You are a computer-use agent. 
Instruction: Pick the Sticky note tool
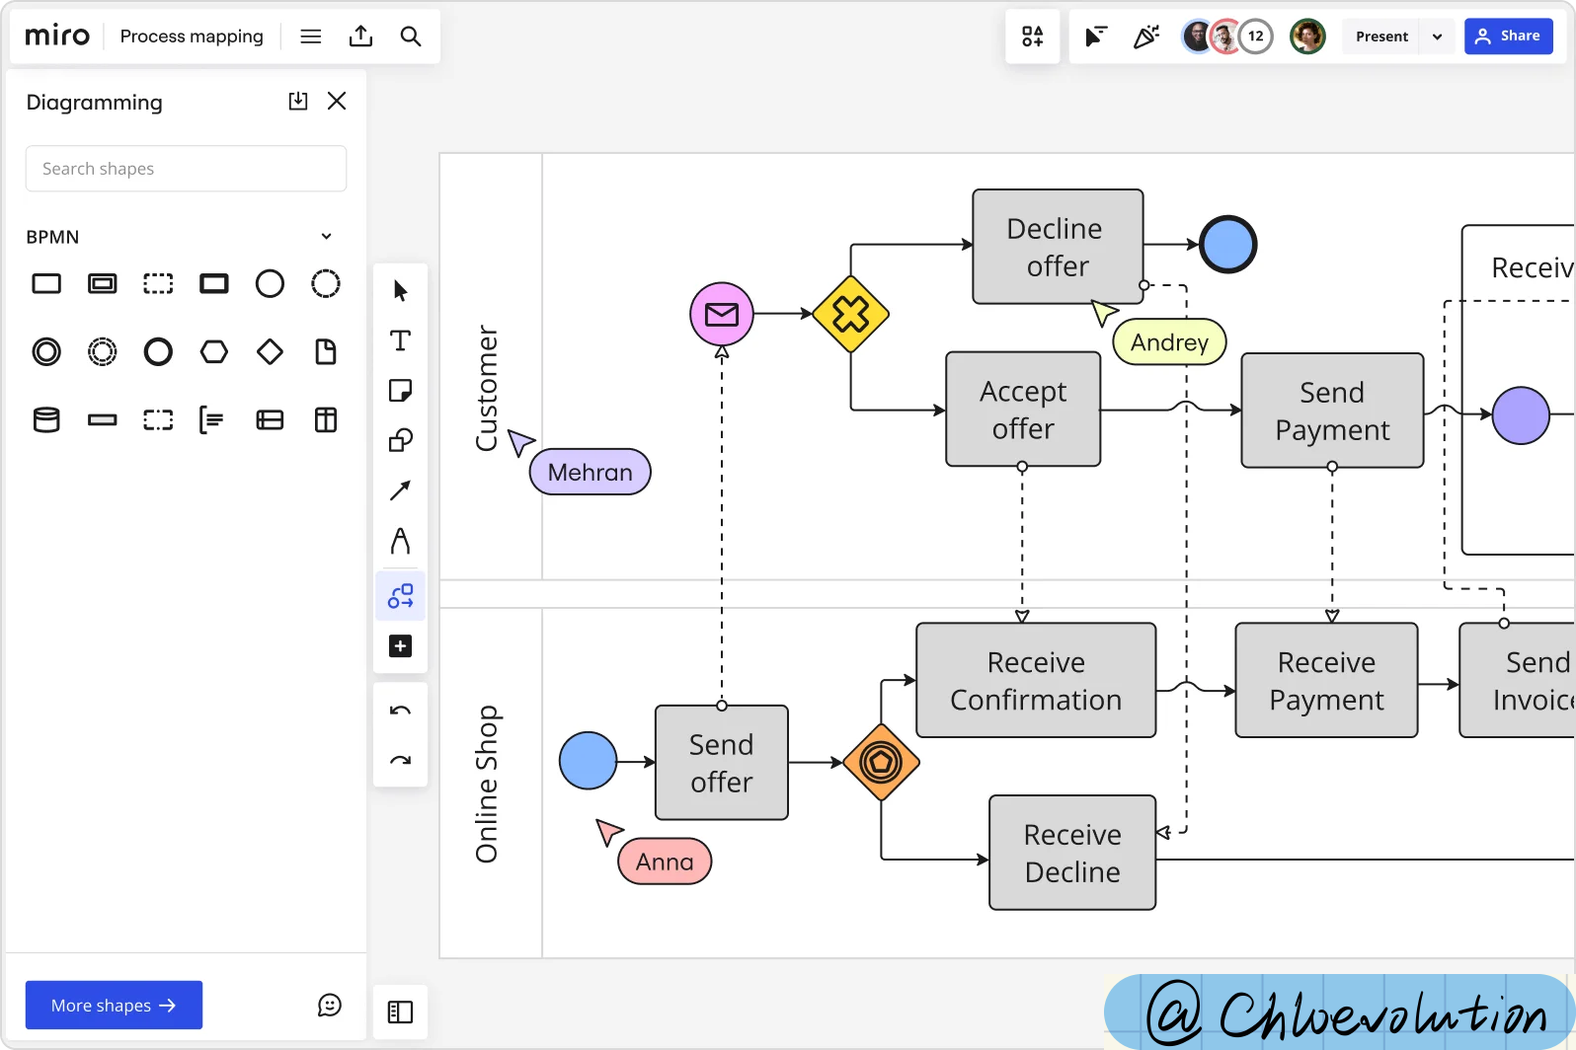400,391
